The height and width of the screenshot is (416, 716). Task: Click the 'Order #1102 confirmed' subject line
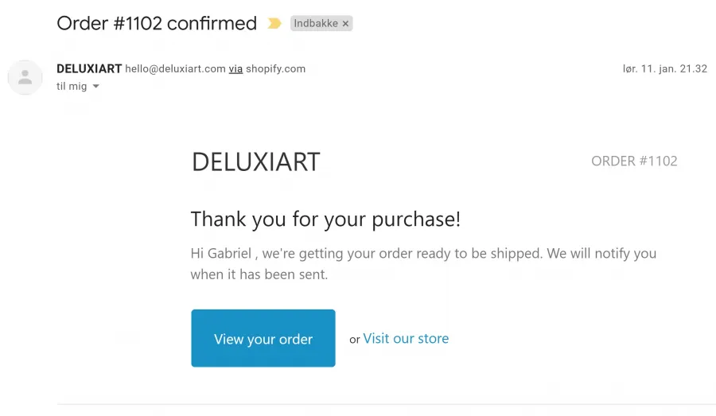coord(157,23)
